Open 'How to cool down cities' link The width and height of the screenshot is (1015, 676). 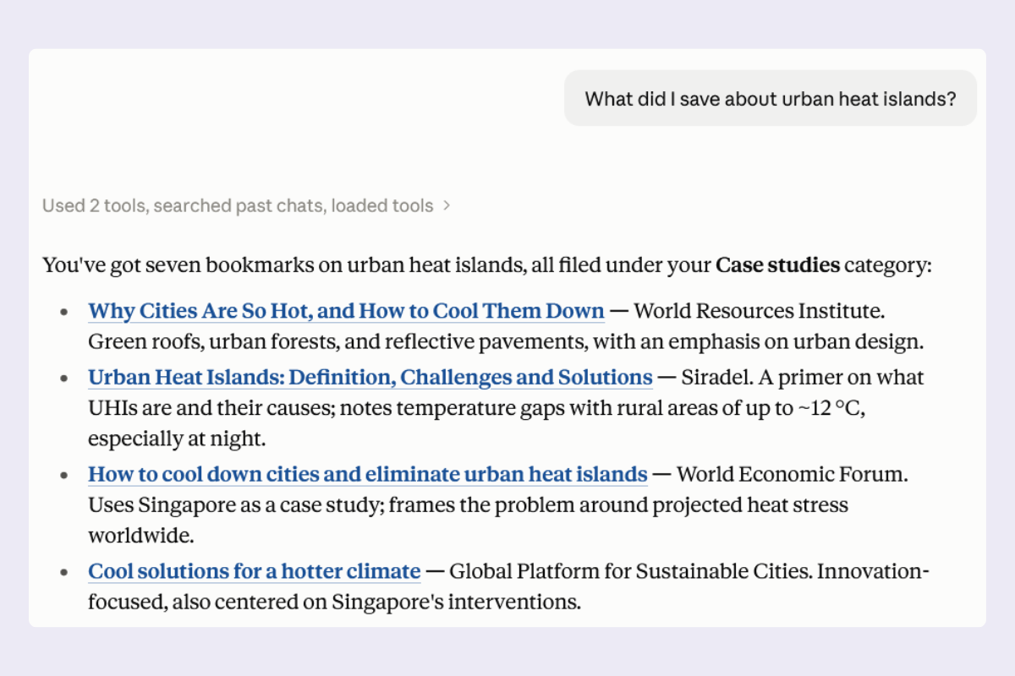(x=368, y=474)
